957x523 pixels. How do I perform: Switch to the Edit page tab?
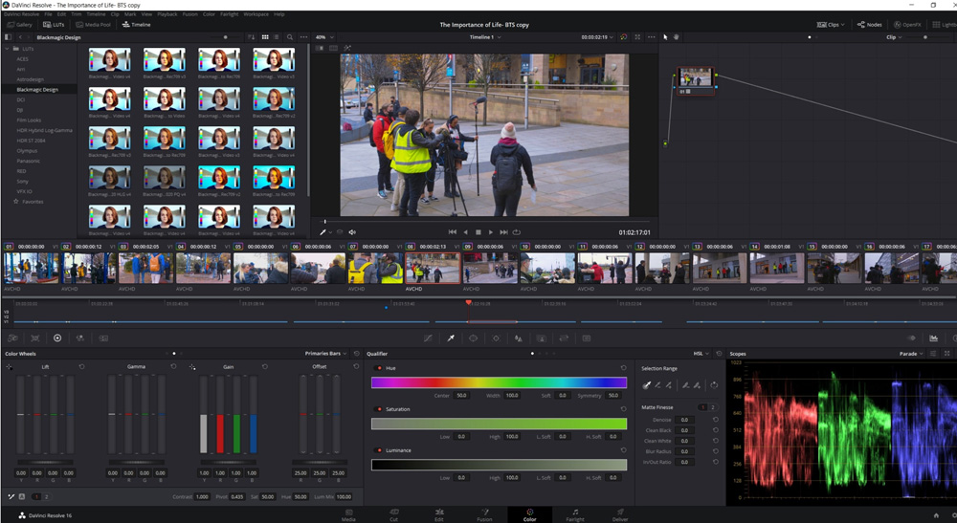[x=439, y=514]
